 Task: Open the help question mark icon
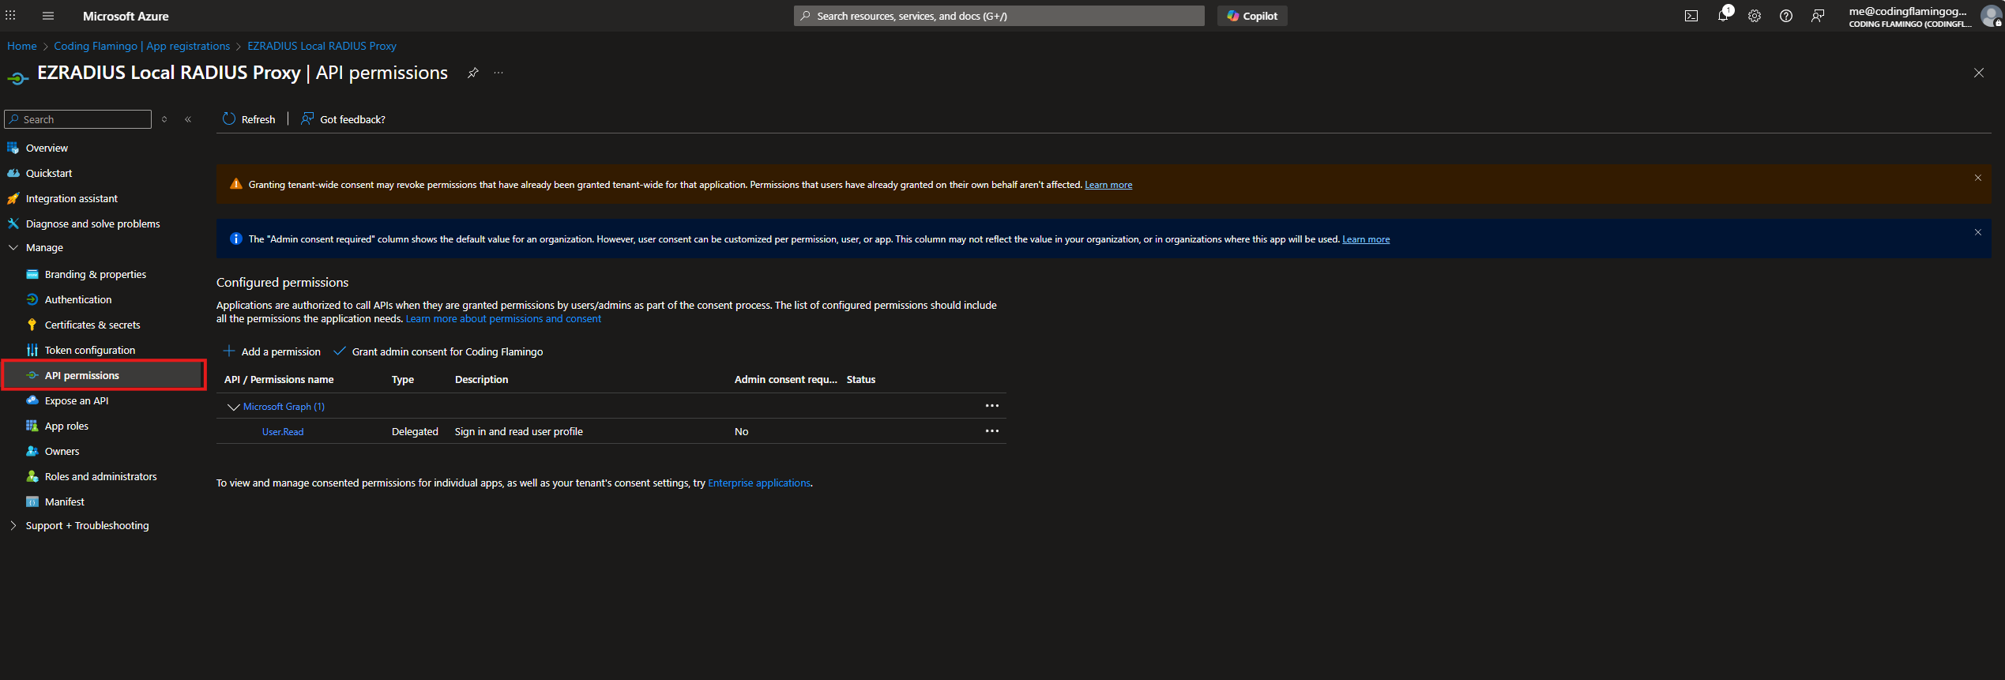click(x=1786, y=16)
